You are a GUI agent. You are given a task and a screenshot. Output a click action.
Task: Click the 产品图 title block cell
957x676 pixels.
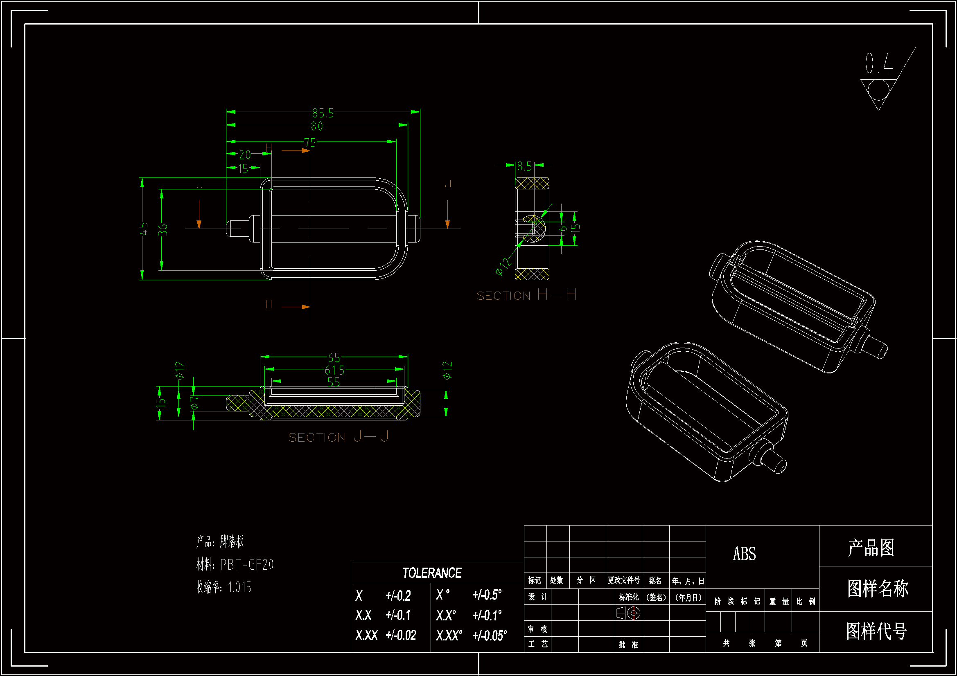coord(871,547)
